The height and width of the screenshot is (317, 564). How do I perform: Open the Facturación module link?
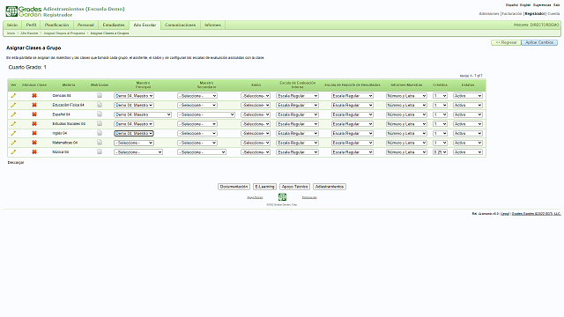point(512,14)
